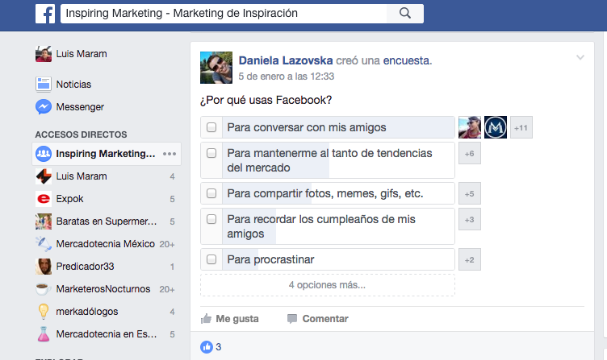Check 'Para conversar con mis amigos'
Viewport: 607px width, 360px height.
(x=211, y=127)
